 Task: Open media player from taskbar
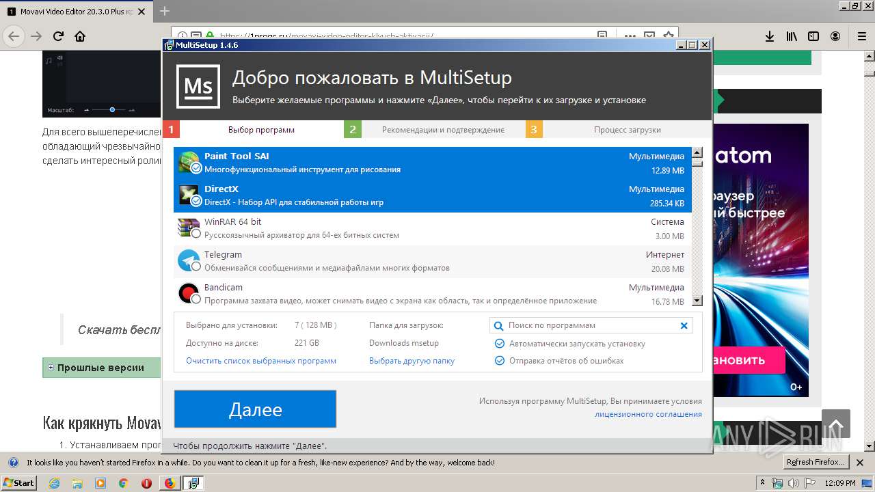click(x=100, y=483)
